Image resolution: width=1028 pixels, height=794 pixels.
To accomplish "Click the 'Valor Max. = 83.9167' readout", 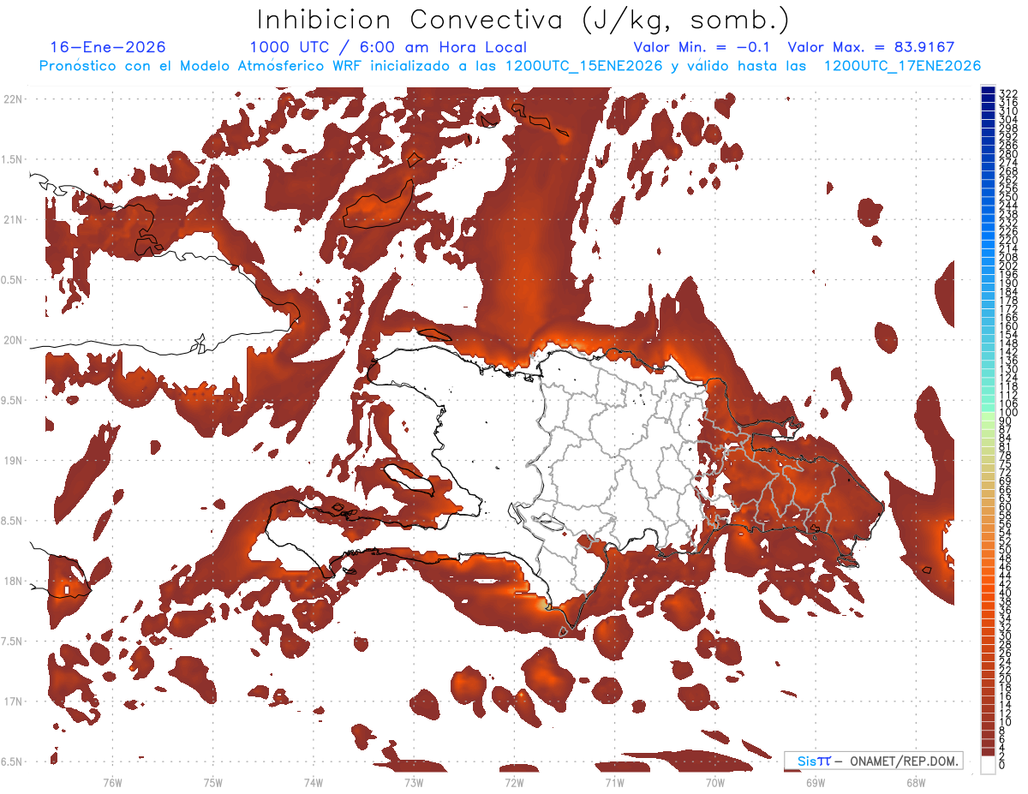I will click(x=871, y=47).
